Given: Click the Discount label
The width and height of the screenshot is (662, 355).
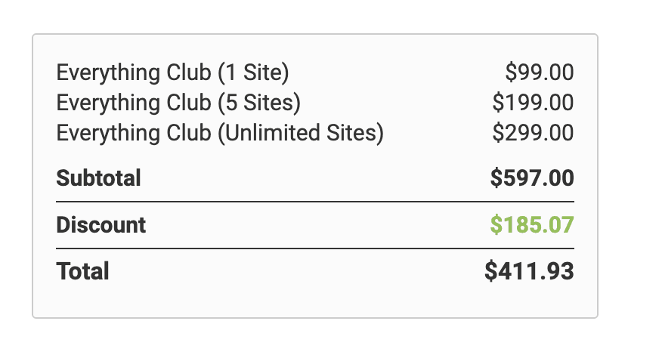Looking at the screenshot, I should click(x=101, y=224).
